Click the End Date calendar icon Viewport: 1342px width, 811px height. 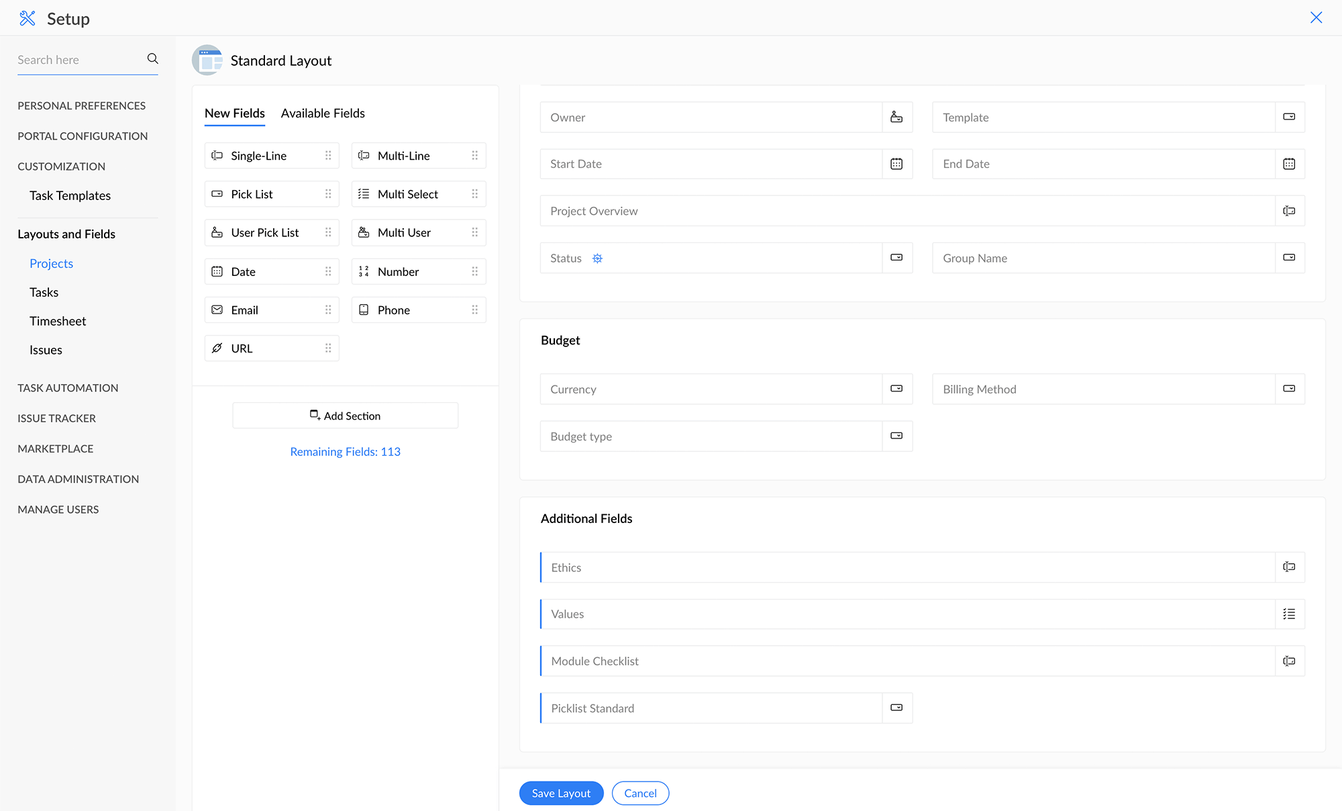pyautogui.click(x=1289, y=164)
